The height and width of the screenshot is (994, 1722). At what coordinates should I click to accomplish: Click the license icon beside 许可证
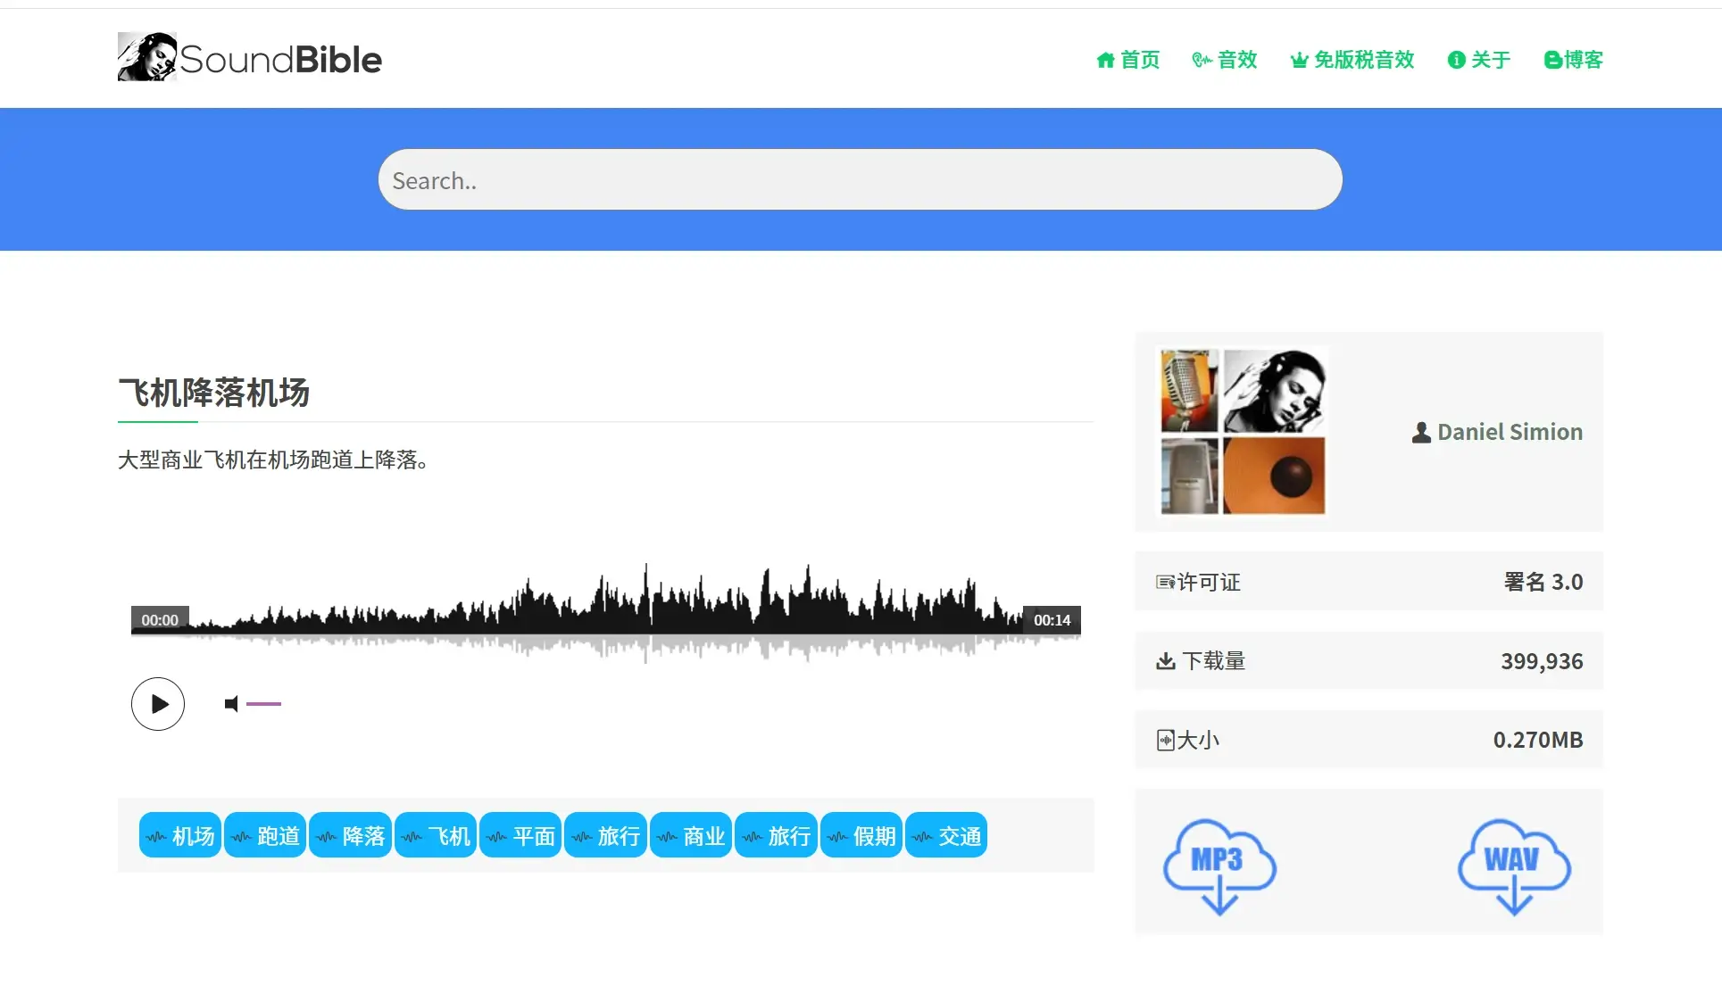pyautogui.click(x=1166, y=582)
